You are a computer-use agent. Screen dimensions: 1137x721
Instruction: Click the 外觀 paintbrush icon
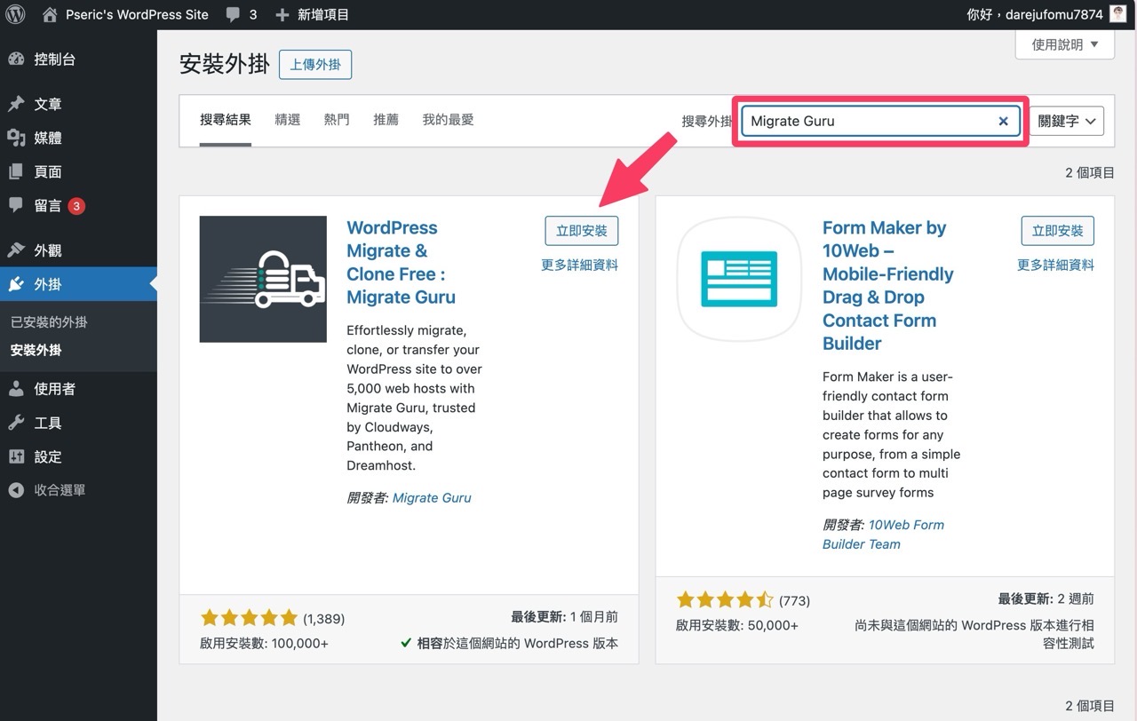(16, 250)
